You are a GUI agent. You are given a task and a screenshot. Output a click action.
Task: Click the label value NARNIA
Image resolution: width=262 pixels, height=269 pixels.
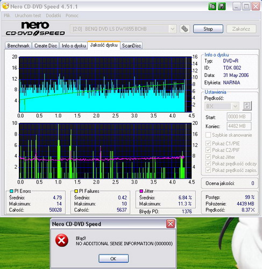click(231, 83)
